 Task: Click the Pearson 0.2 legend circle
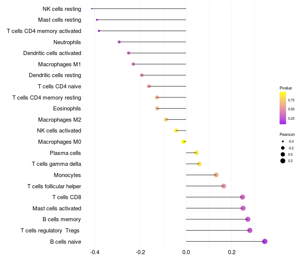click(283, 161)
